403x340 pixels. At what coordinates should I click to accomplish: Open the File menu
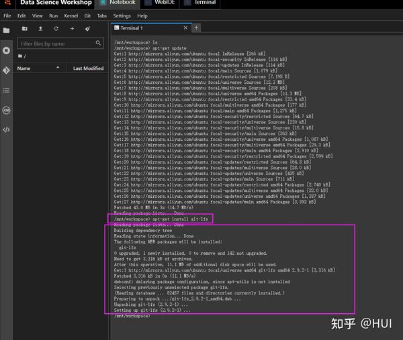pyautogui.click(x=7, y=15)
